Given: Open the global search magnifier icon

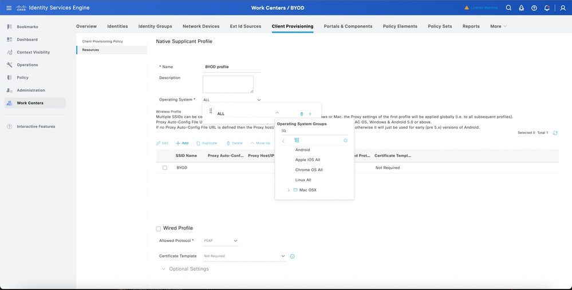Looking at the screenshot, I should pyautogui.click(x=508, y=7).
